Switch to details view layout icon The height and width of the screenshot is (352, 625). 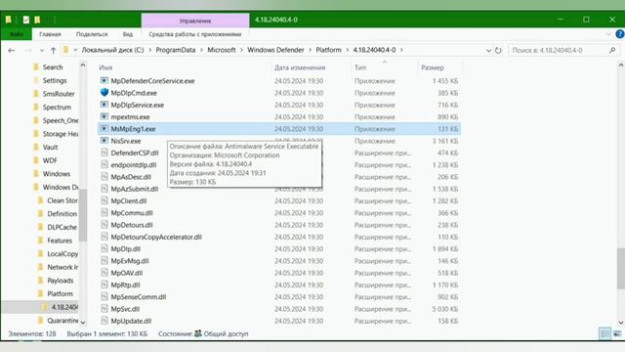[604, 333]
